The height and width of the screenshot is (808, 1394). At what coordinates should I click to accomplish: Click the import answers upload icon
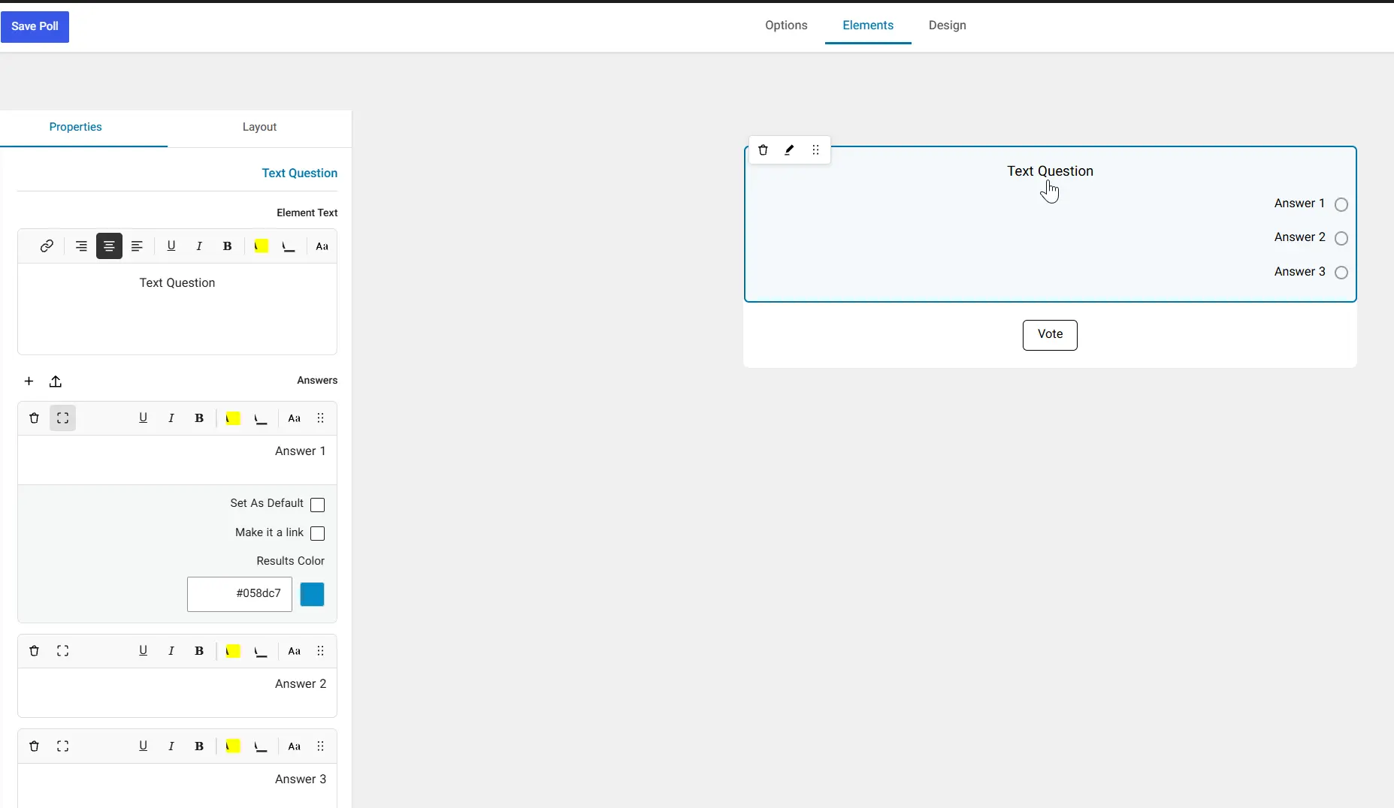click(x=56, y=381)
